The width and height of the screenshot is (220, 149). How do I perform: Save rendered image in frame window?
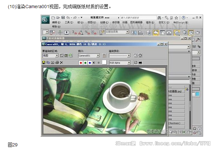coord(44,63)
